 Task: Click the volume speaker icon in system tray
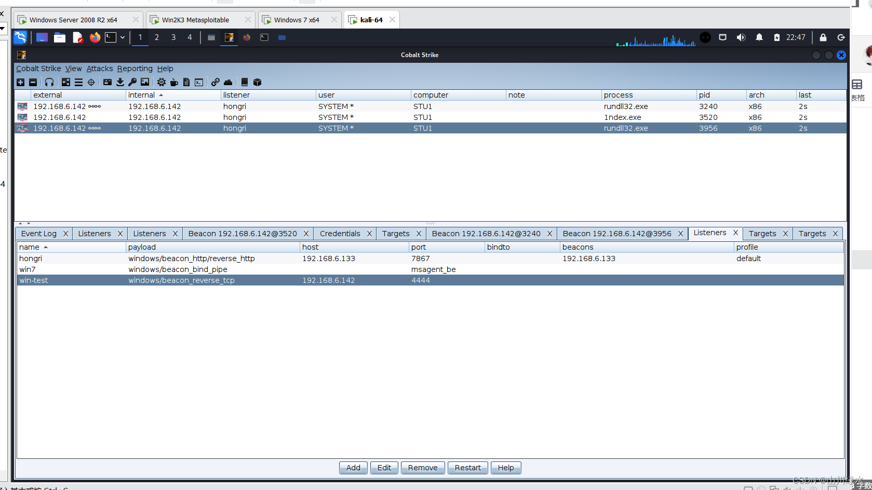(x=741, y=37)
